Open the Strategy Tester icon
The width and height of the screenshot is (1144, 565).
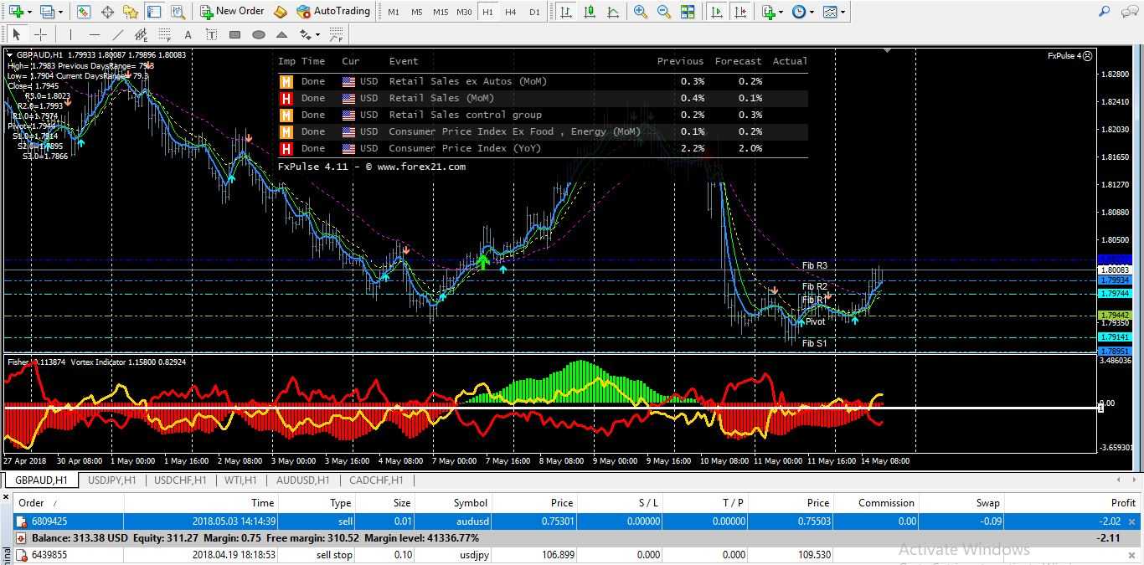[178, 12]
